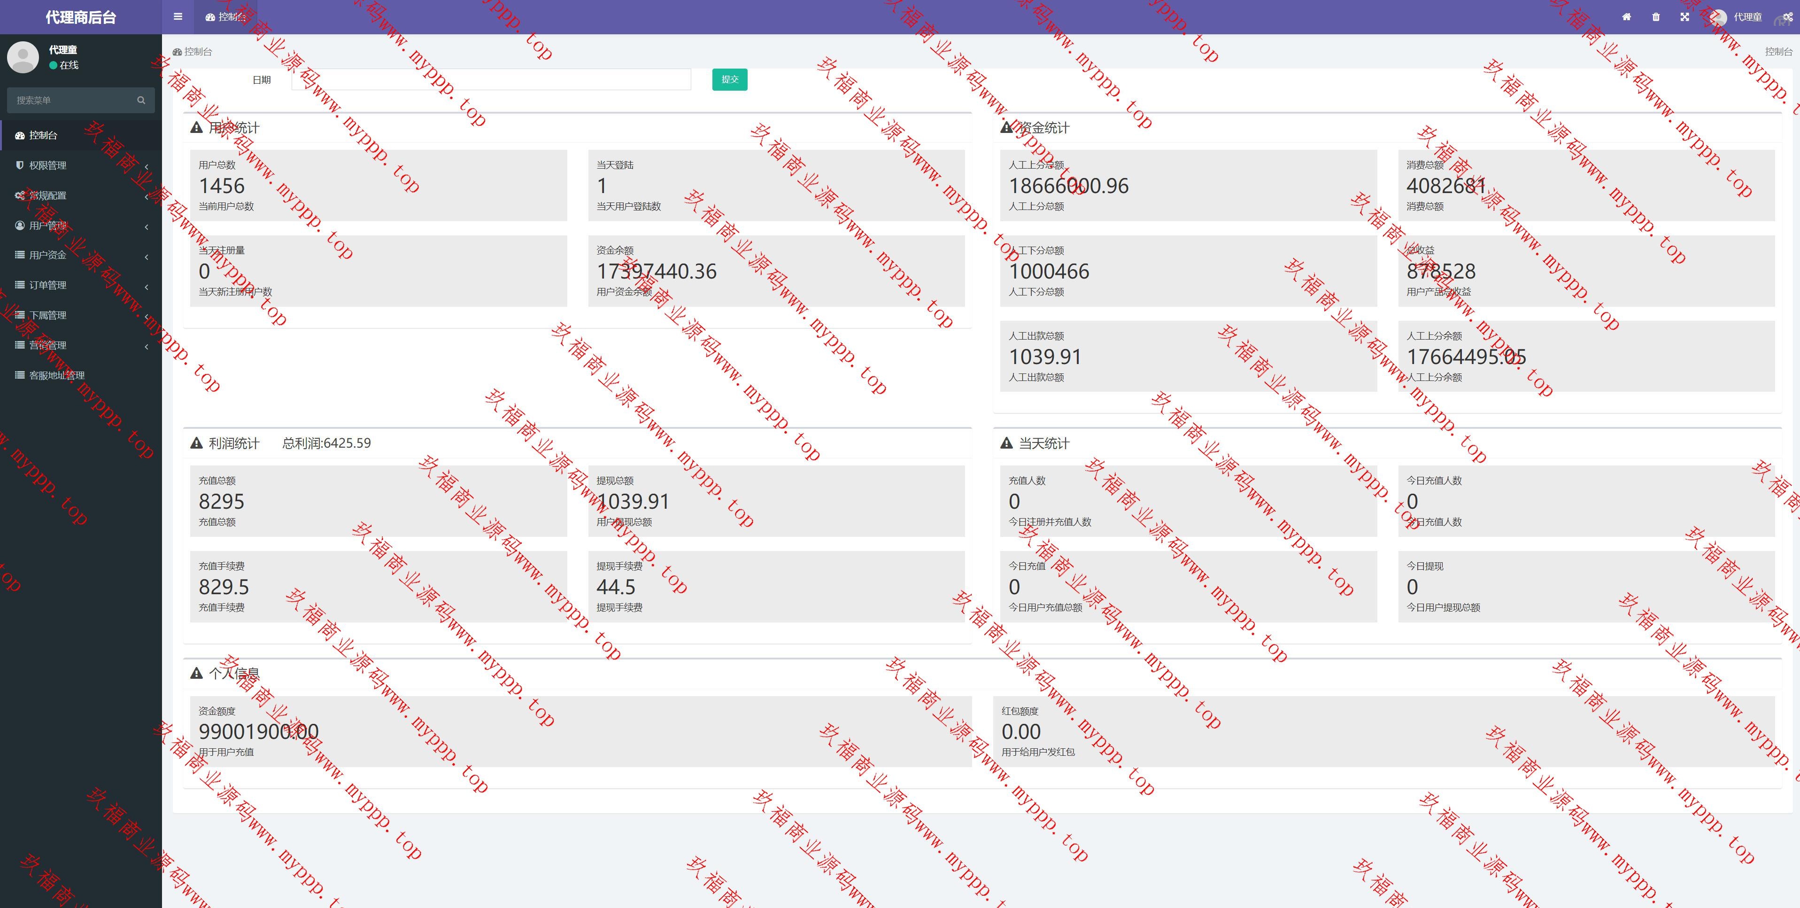Expand the 营销管理 menu

[x=47, y=345]
